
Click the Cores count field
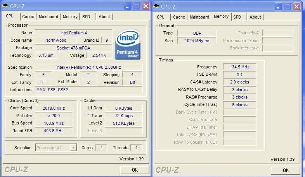point(102,148)
